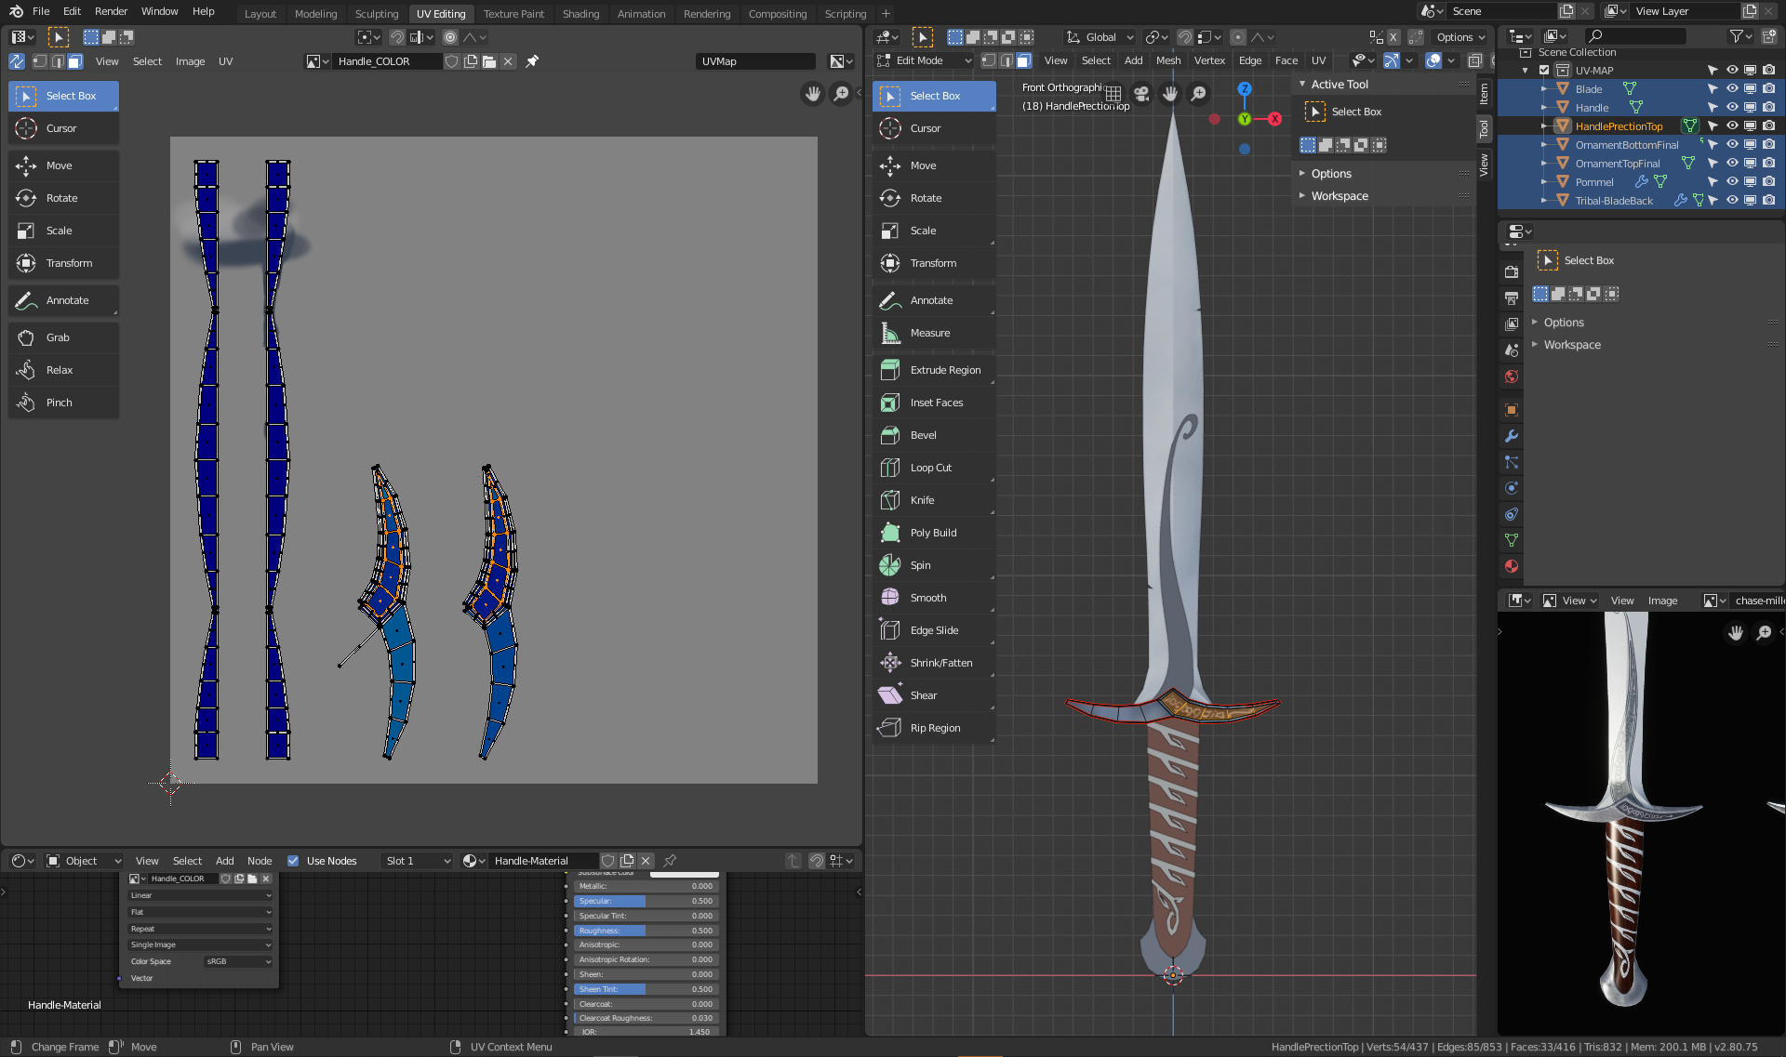Open the Color Space sRGB dropdown
Viewport: 1786px width, 1057px height.
pyautogui.click(x=238, y=961)
